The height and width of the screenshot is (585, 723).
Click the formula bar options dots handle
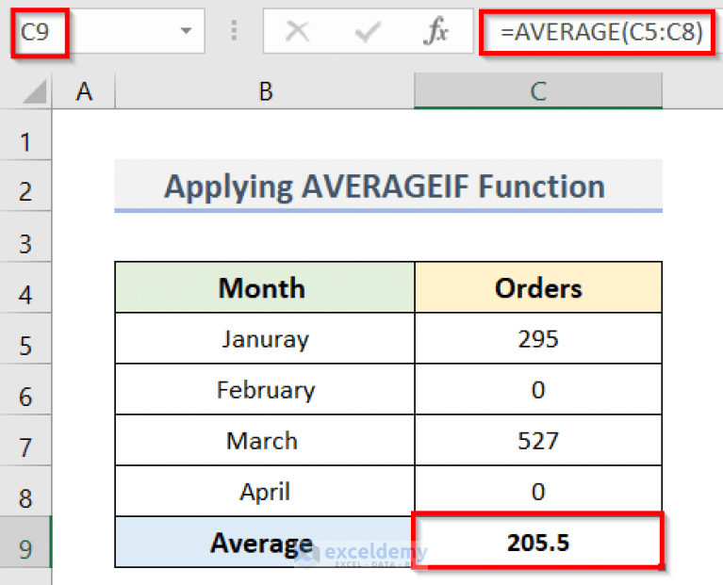(234, 30)
